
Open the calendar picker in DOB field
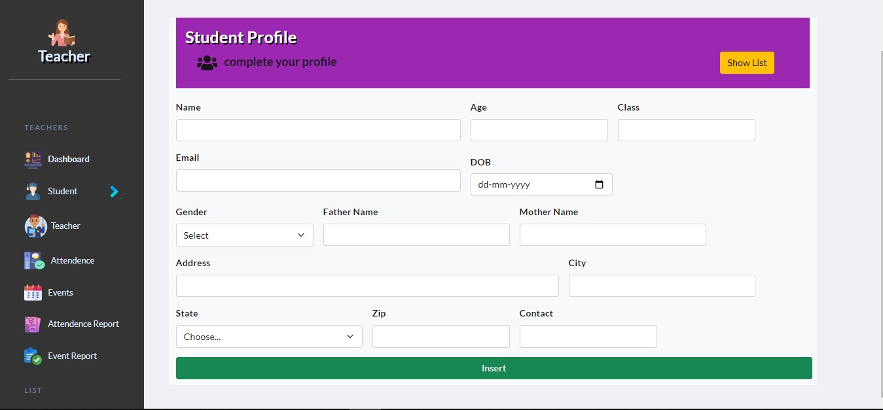click(599, 184)
